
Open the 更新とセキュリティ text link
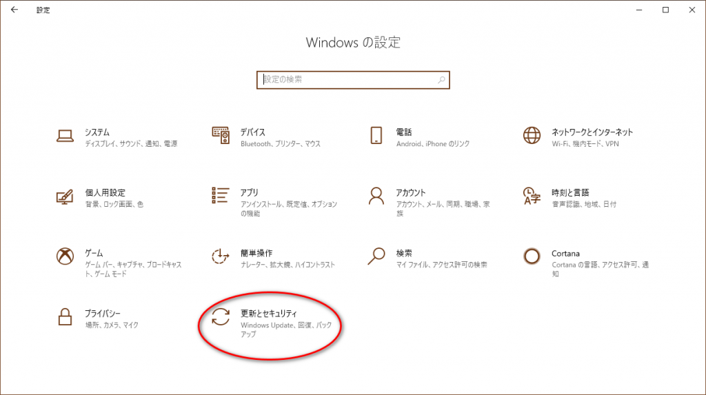pyautogui.click(x=268, y=314)
